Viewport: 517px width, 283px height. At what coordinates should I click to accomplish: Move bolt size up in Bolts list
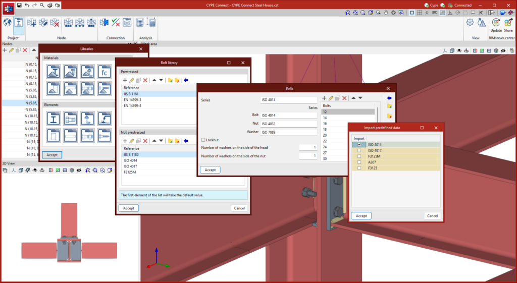pyautogui.click(x=353, y=98)
